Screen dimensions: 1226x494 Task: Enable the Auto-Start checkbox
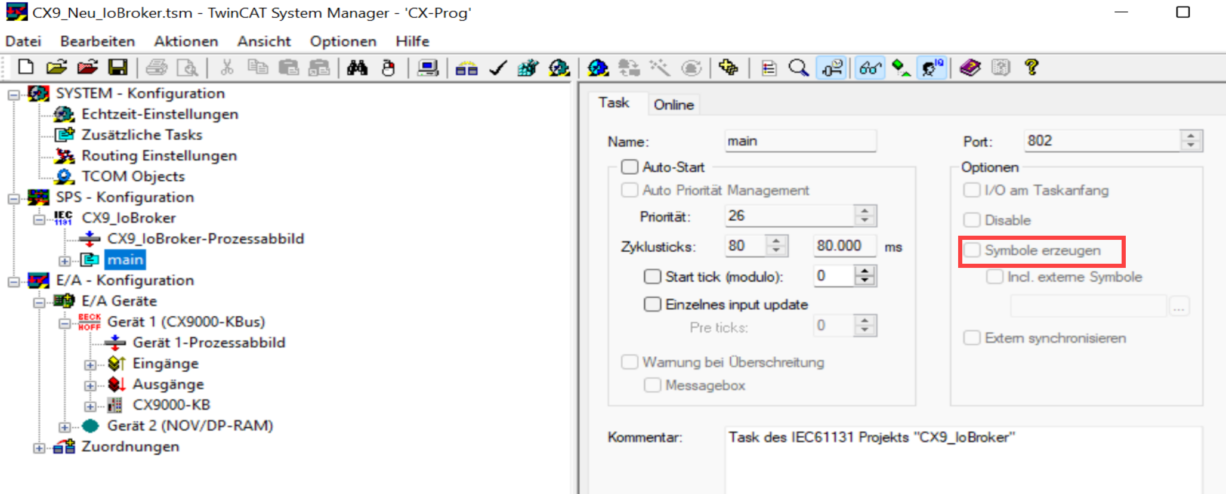coord(630,167)
